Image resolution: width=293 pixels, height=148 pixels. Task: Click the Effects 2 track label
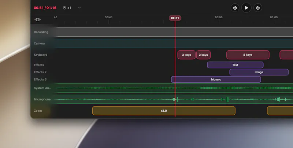point(40,72)
